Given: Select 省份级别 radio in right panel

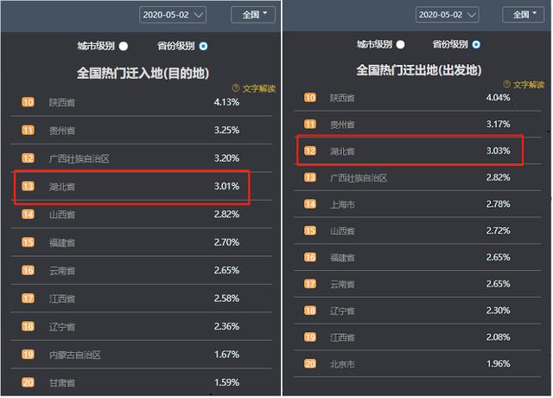Looking at the screenshot, I should tap(476, 44).
